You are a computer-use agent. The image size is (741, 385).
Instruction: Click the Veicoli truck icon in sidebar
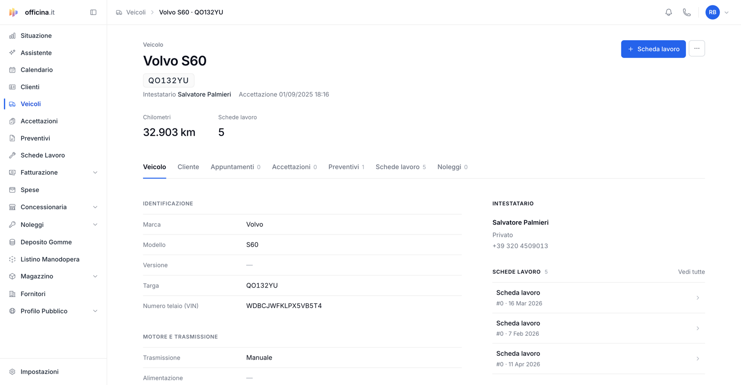pos(12,104)
